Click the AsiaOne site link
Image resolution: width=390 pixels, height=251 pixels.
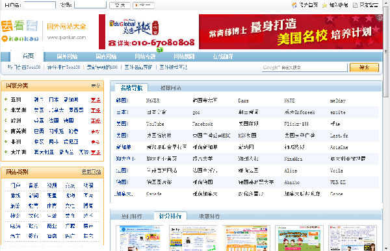(339, 147)
